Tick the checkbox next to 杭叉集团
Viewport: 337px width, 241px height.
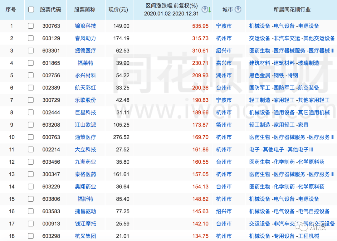30,236
